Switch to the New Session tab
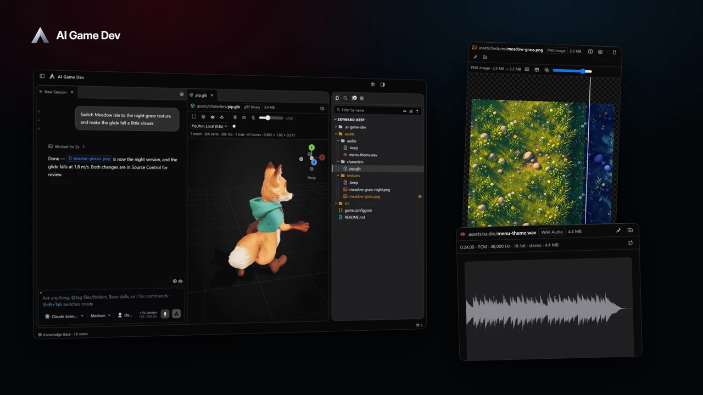703x395 pixels. [x=55, y=92]
